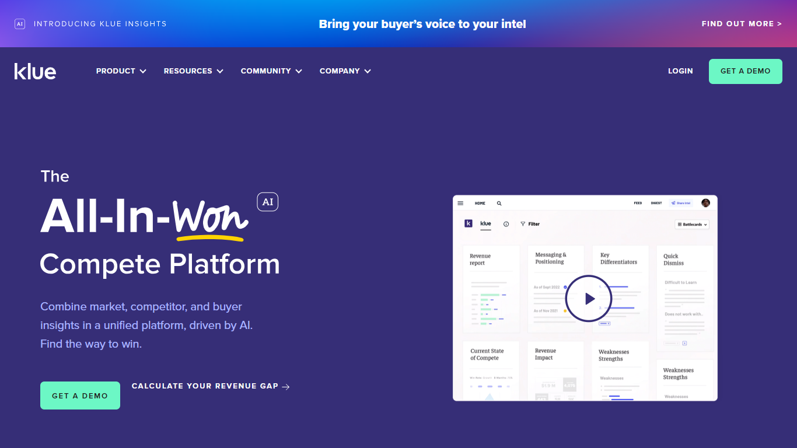Click the AI badge in the top banner
Viewport: 797px width, 448px height.
click(x=20, y=24)
